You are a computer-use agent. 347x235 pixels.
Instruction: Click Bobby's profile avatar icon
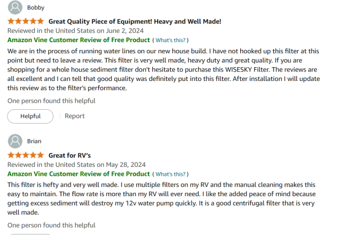(15, 7)
